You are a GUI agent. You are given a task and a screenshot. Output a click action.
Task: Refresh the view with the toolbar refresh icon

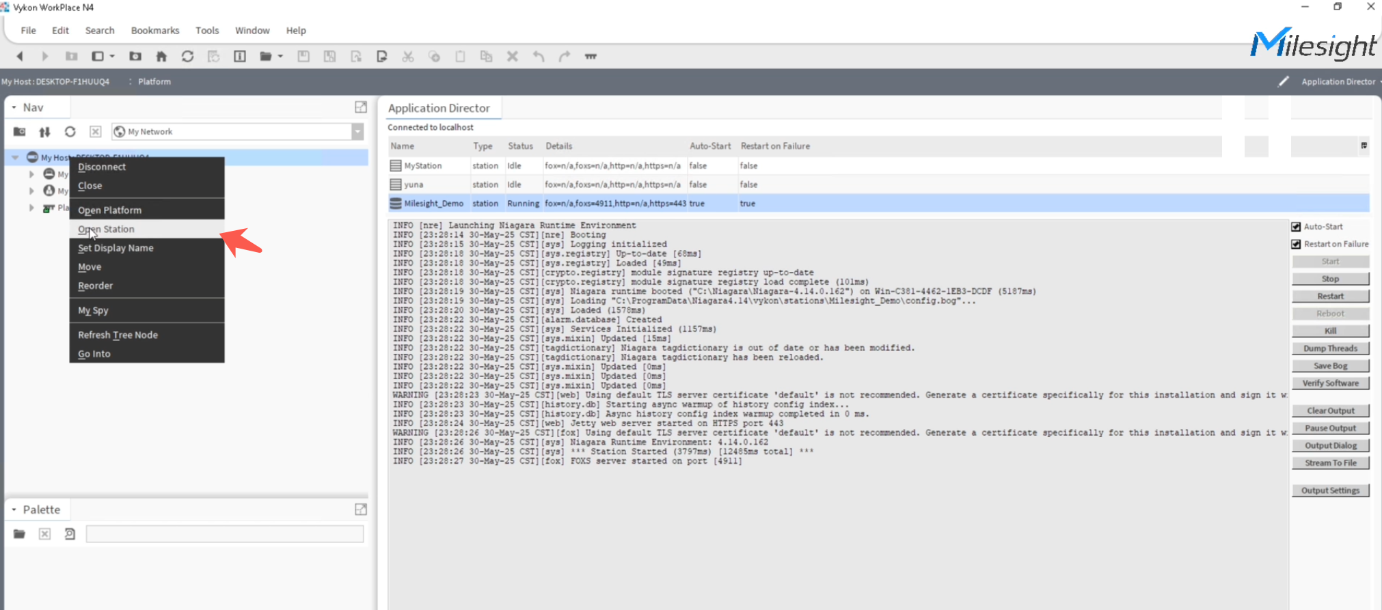point(187,57)
